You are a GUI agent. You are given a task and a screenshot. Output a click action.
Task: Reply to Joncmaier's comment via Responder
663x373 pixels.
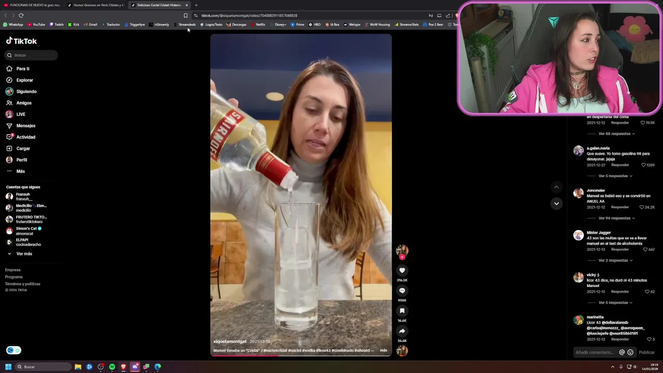(619, 207)
